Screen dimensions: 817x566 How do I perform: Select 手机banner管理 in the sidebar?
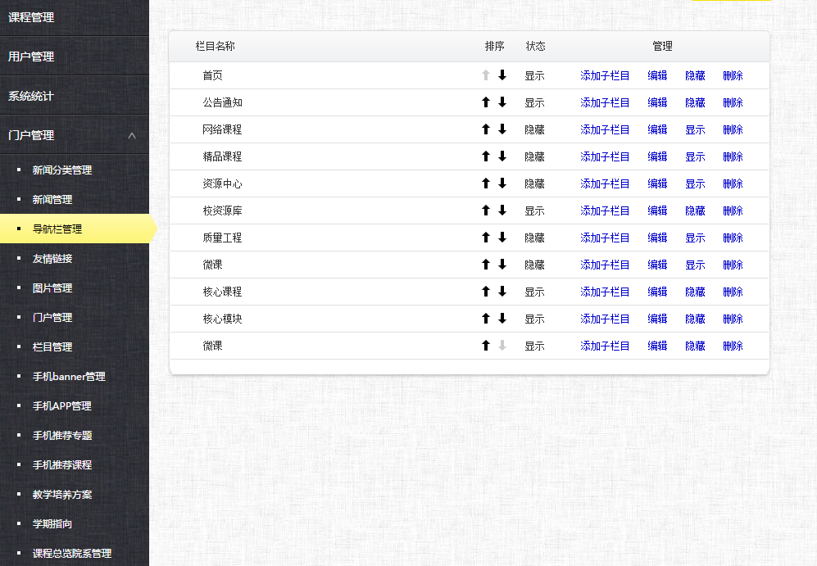point(70,377)
